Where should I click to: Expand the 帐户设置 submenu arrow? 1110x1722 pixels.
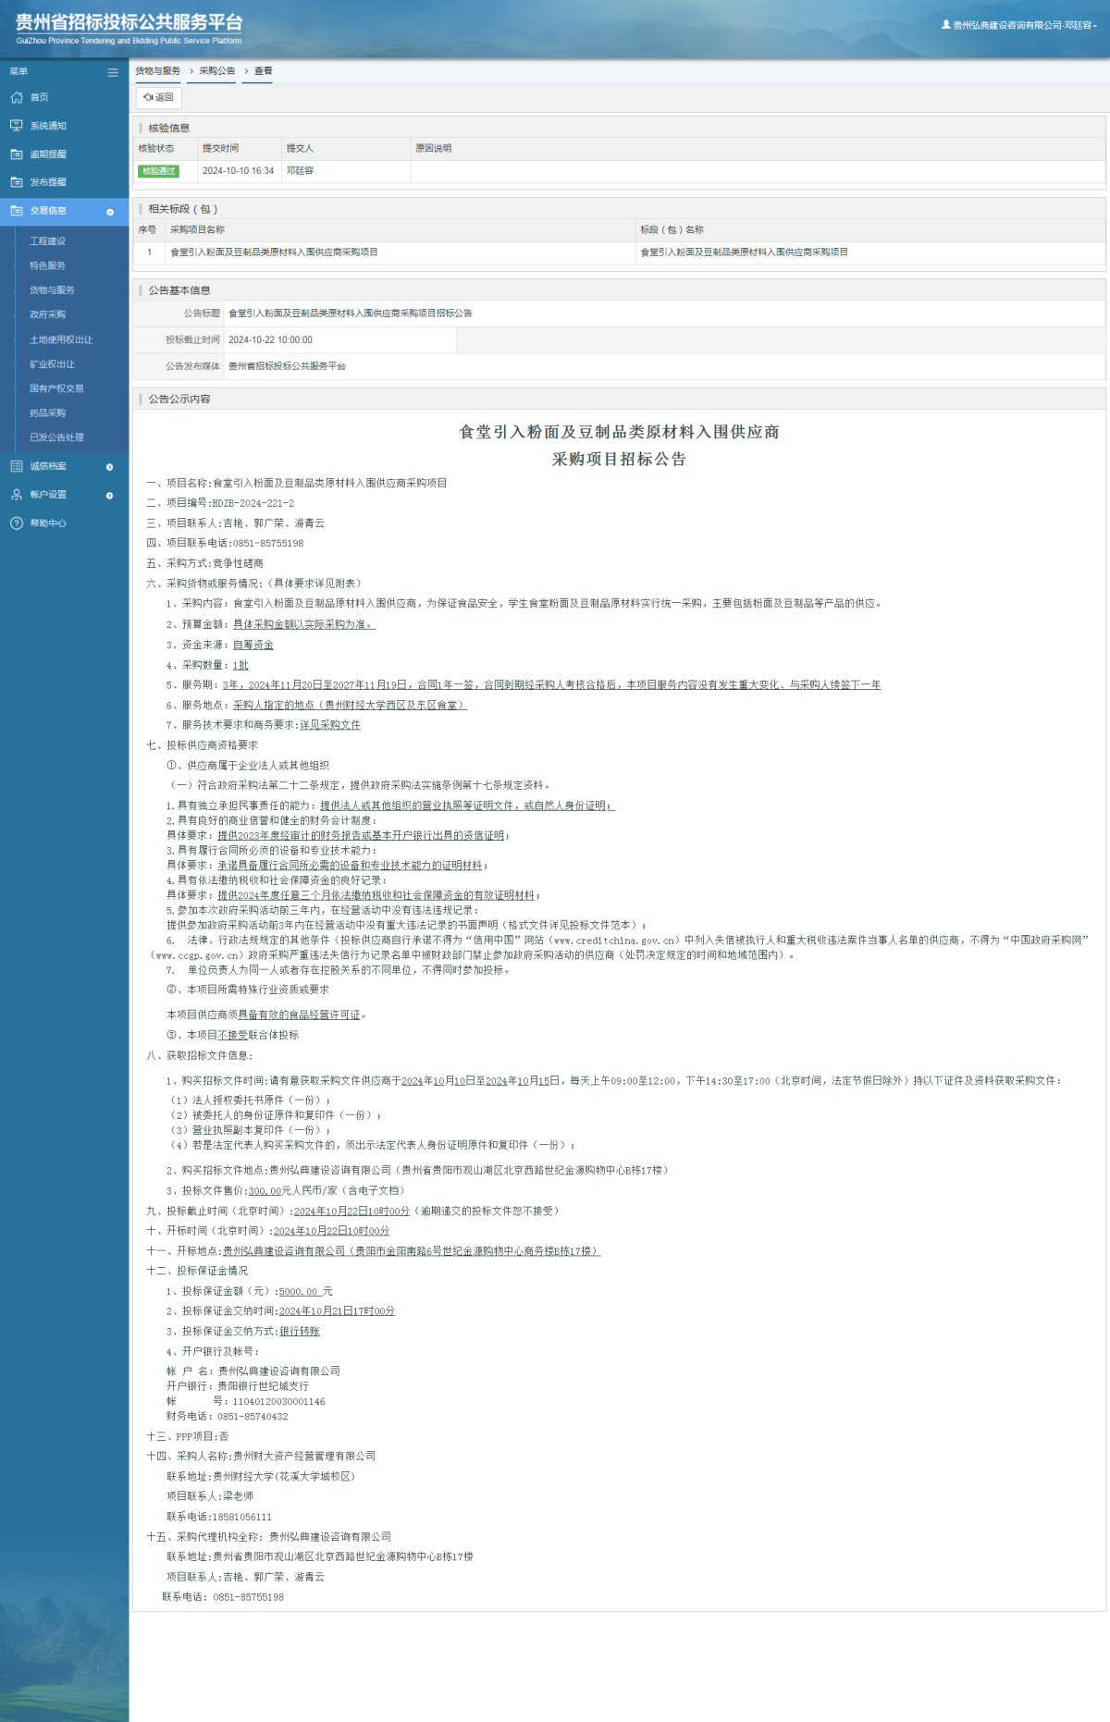tap(110, 496)
